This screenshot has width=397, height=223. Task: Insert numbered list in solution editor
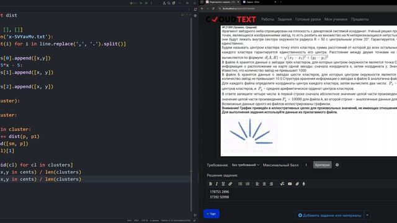[248, 184]
